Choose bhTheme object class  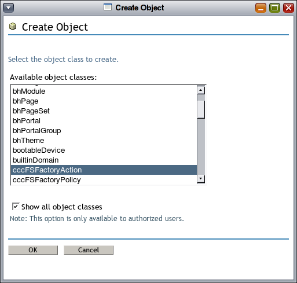(104, 141)
